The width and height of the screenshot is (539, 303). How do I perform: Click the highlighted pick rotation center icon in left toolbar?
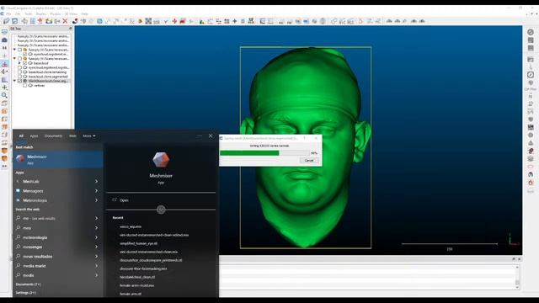point(4,64)
